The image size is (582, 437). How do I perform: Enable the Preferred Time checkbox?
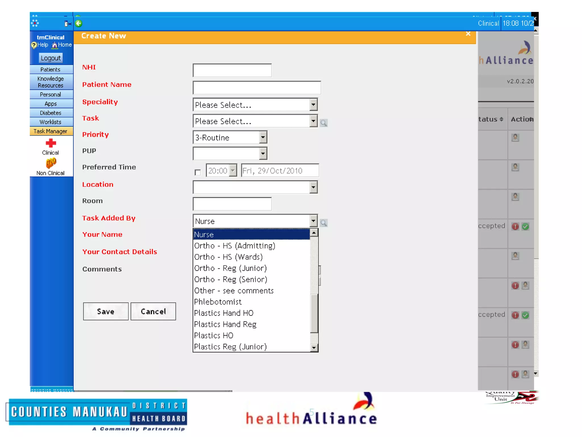198,172
